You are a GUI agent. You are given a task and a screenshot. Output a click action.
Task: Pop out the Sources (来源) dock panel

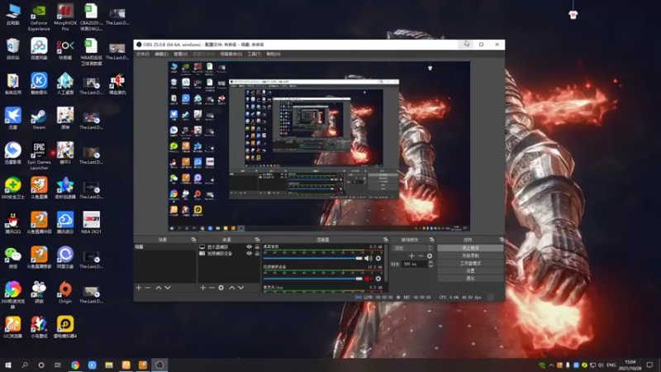(x=257, y=240)
